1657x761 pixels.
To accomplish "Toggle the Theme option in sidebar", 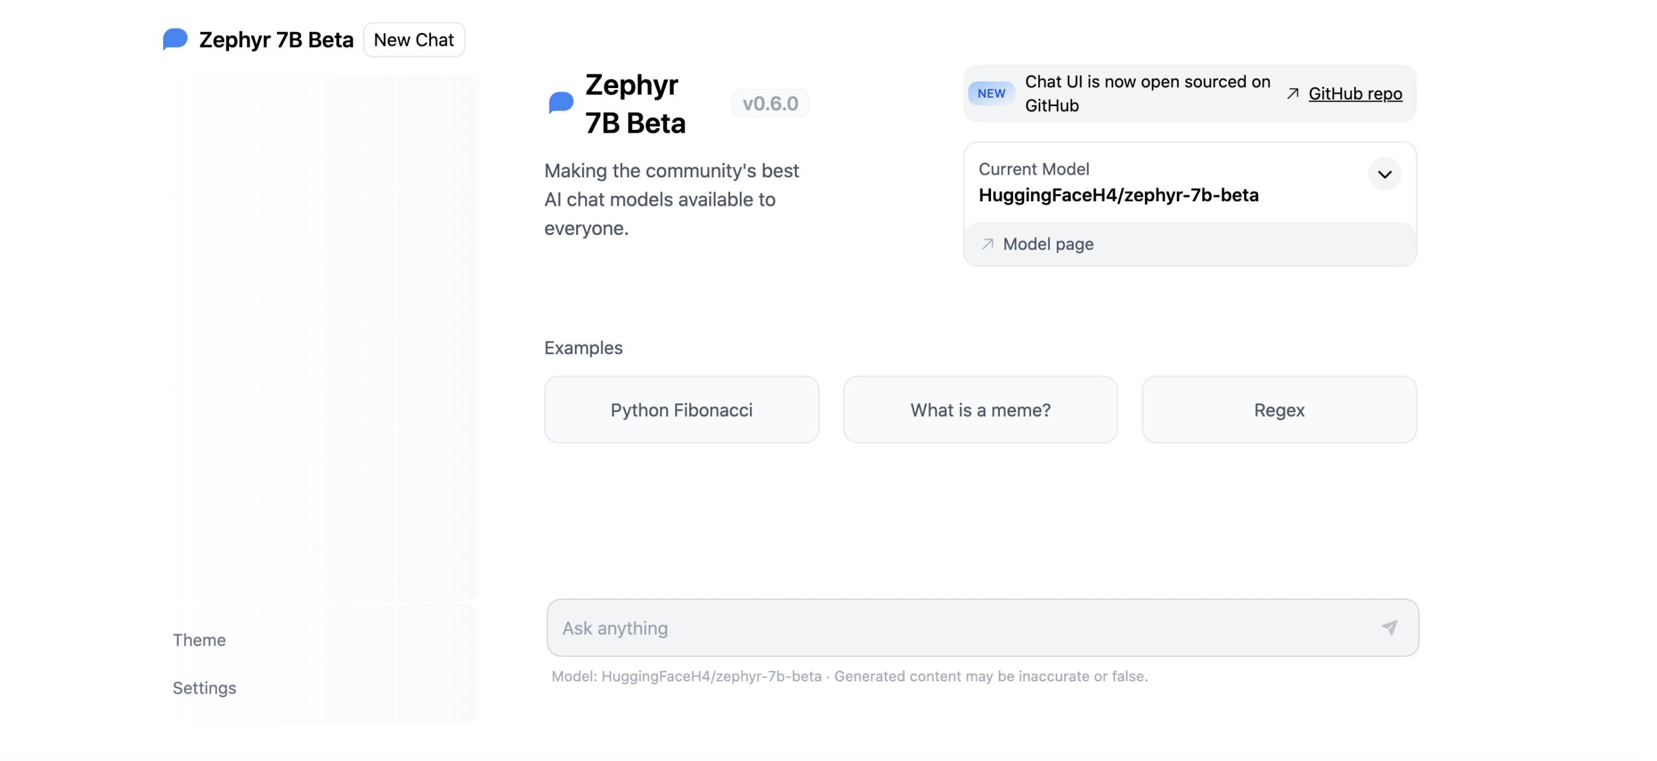I will 199,640.
